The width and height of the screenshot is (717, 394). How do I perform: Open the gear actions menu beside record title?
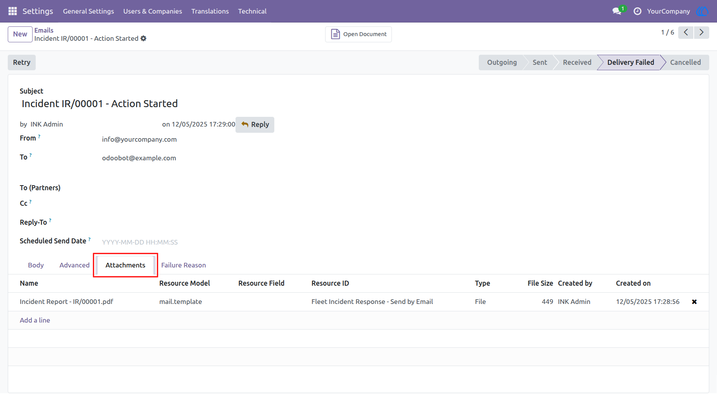144,38
